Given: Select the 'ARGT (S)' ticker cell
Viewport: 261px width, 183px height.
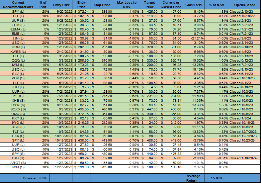Looking at the screenshot, I should [18, 163].
